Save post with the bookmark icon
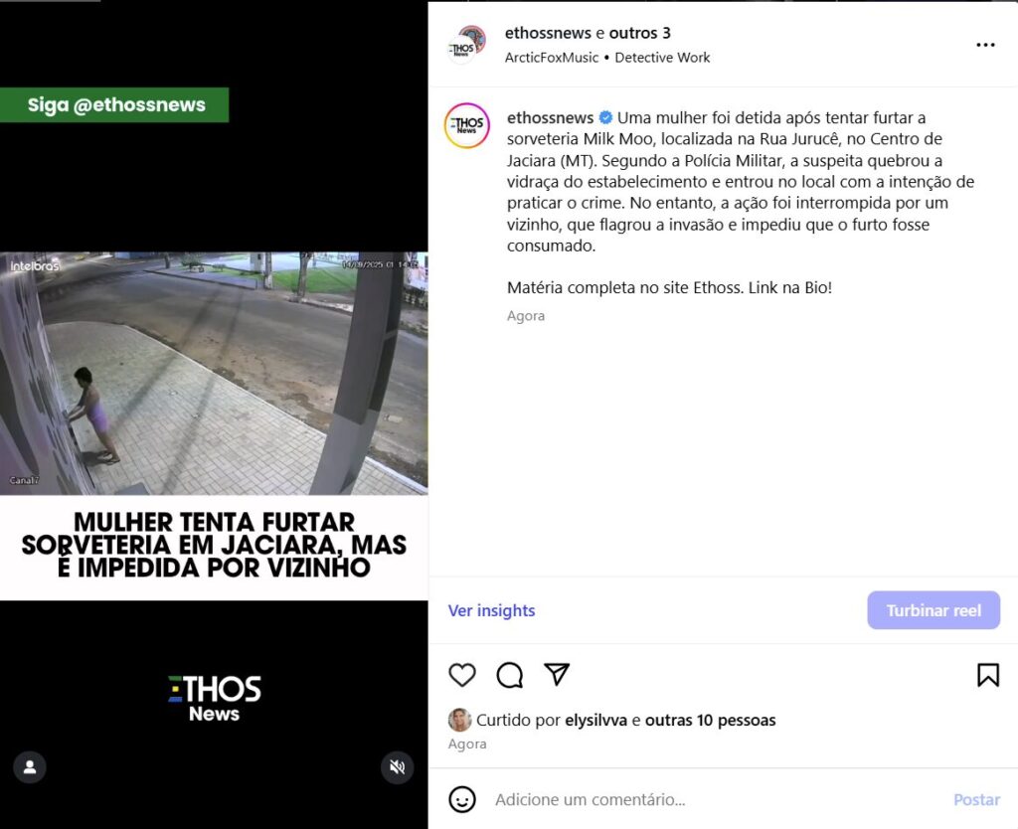Image resolution: width=1018 pixels, height=829 pixels. (988, 675)
